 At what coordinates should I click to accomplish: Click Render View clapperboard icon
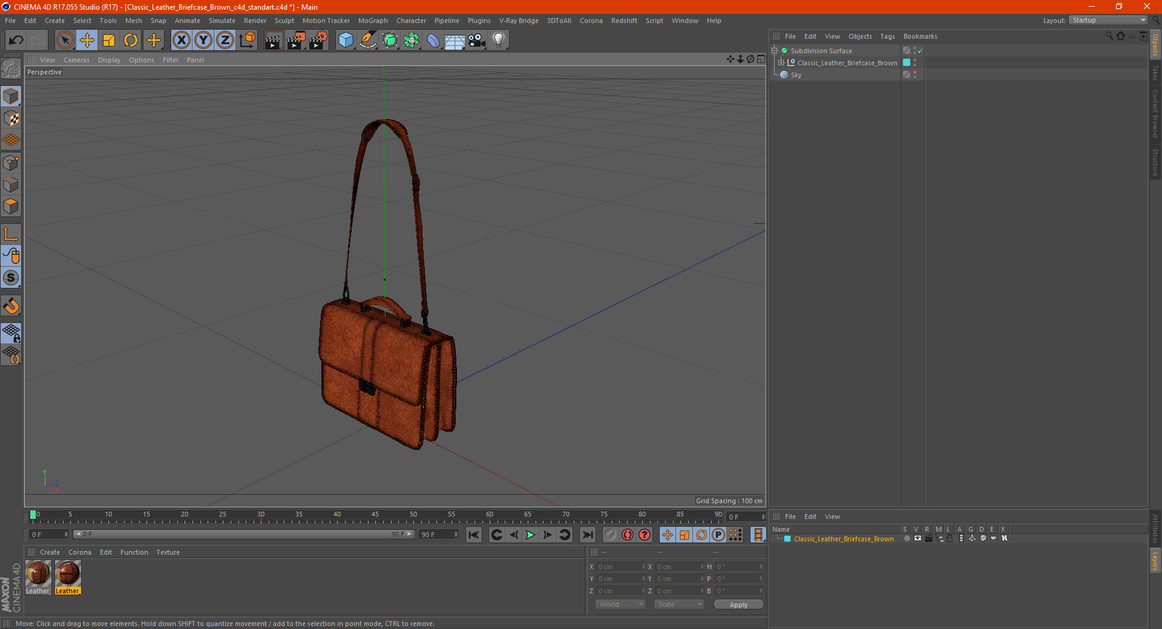coord(274,41)
